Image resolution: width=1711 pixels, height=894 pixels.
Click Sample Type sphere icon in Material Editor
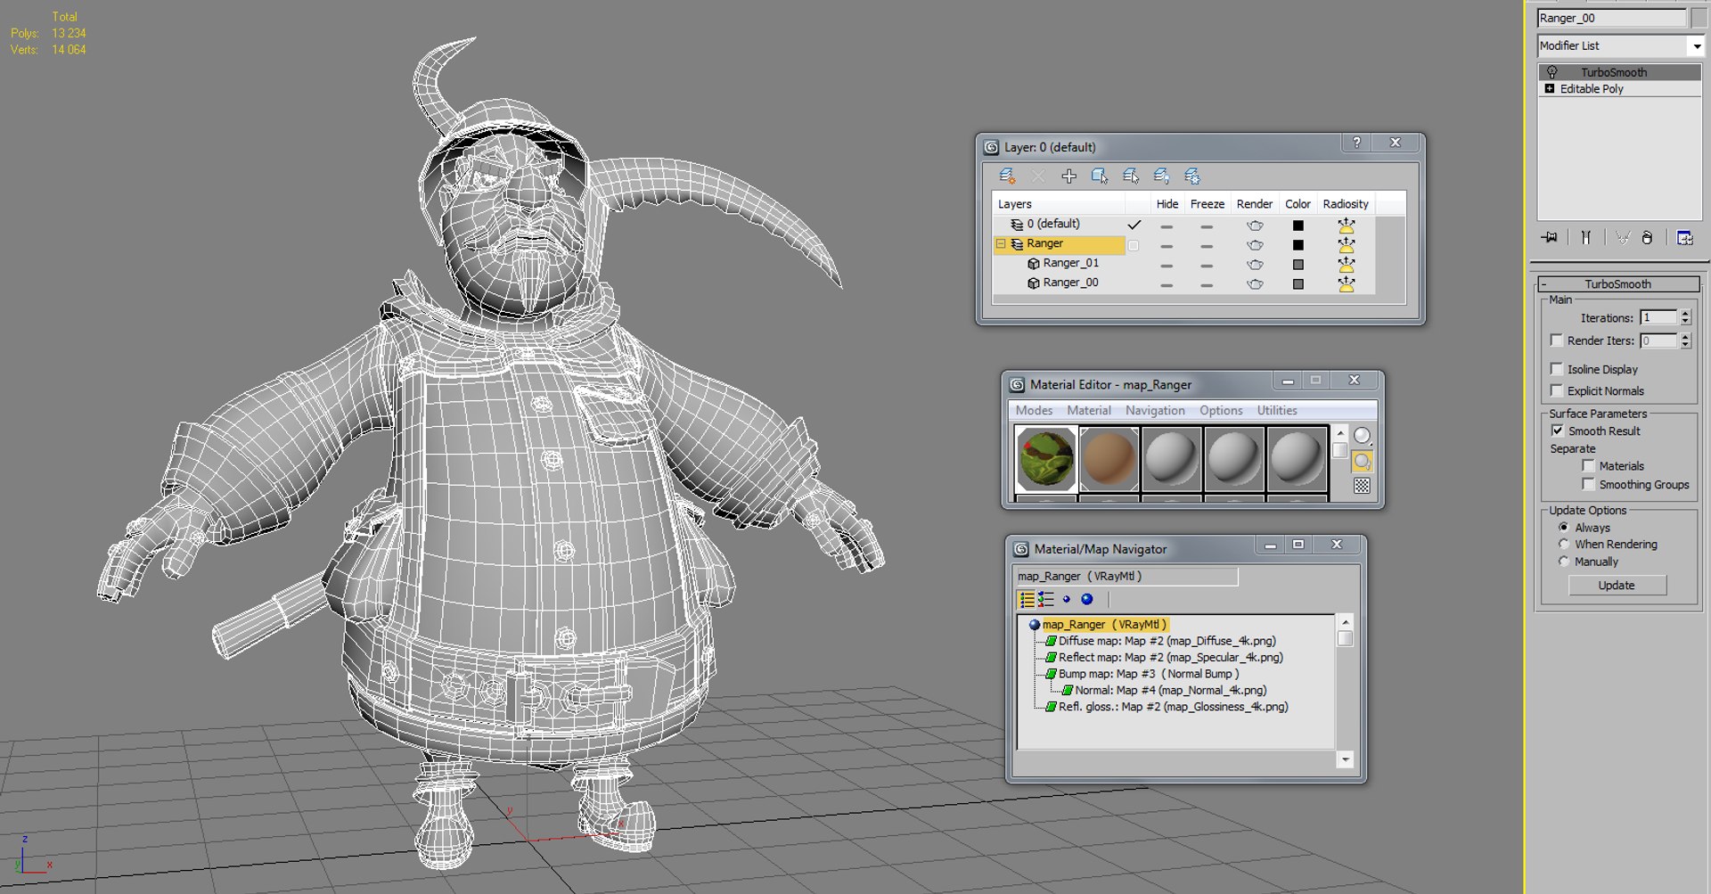pyautogui.click(x=1362, y=435)
